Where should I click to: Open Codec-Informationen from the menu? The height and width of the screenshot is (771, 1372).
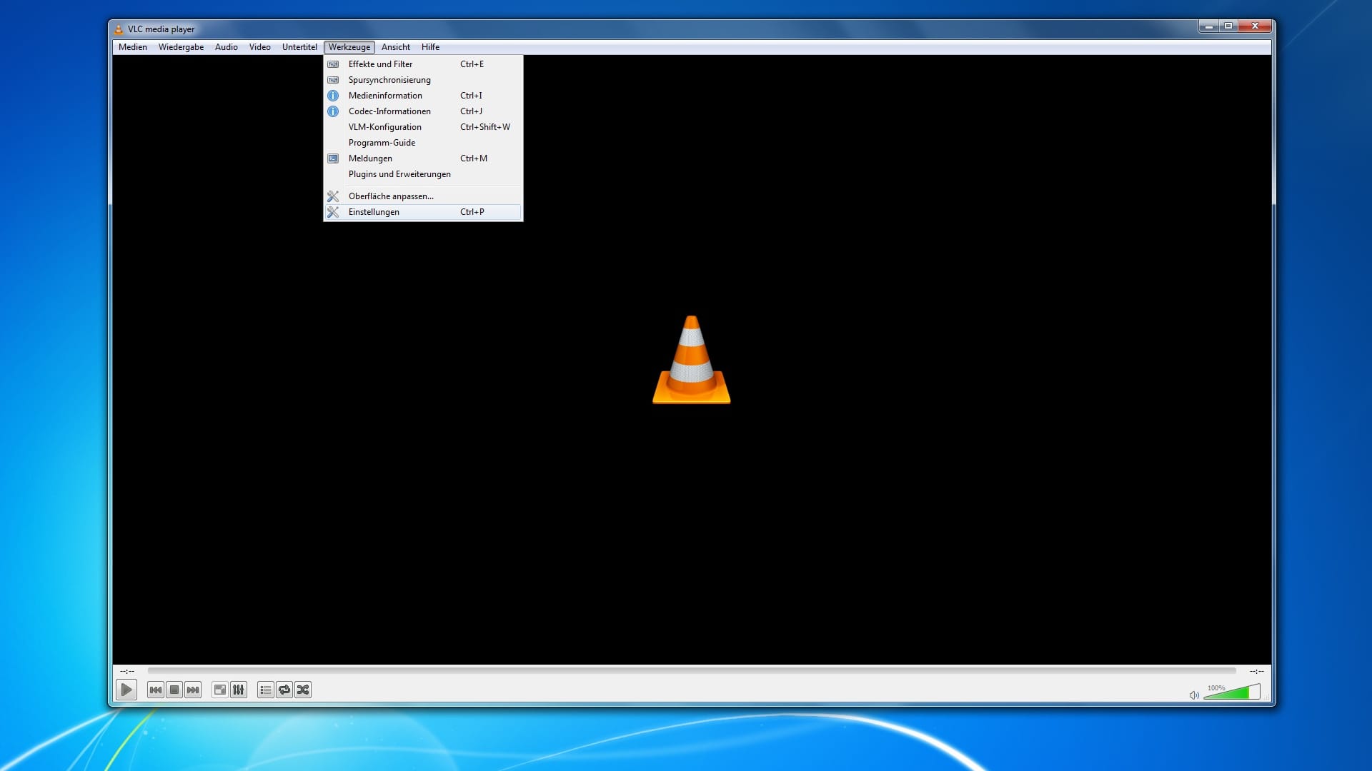point(423,111)
